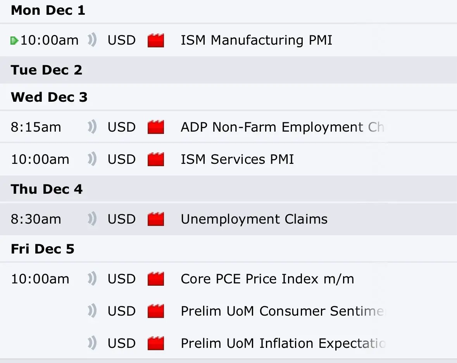Click the green arrow next to 10:00am Monday
Image resolution: width=457 pixels, height=363 pixels.
pos(14,40)
